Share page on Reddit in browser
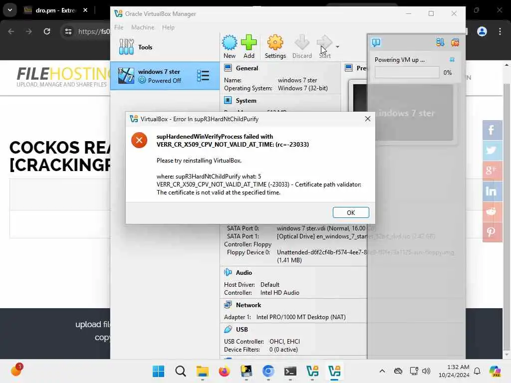 point(492,211)
